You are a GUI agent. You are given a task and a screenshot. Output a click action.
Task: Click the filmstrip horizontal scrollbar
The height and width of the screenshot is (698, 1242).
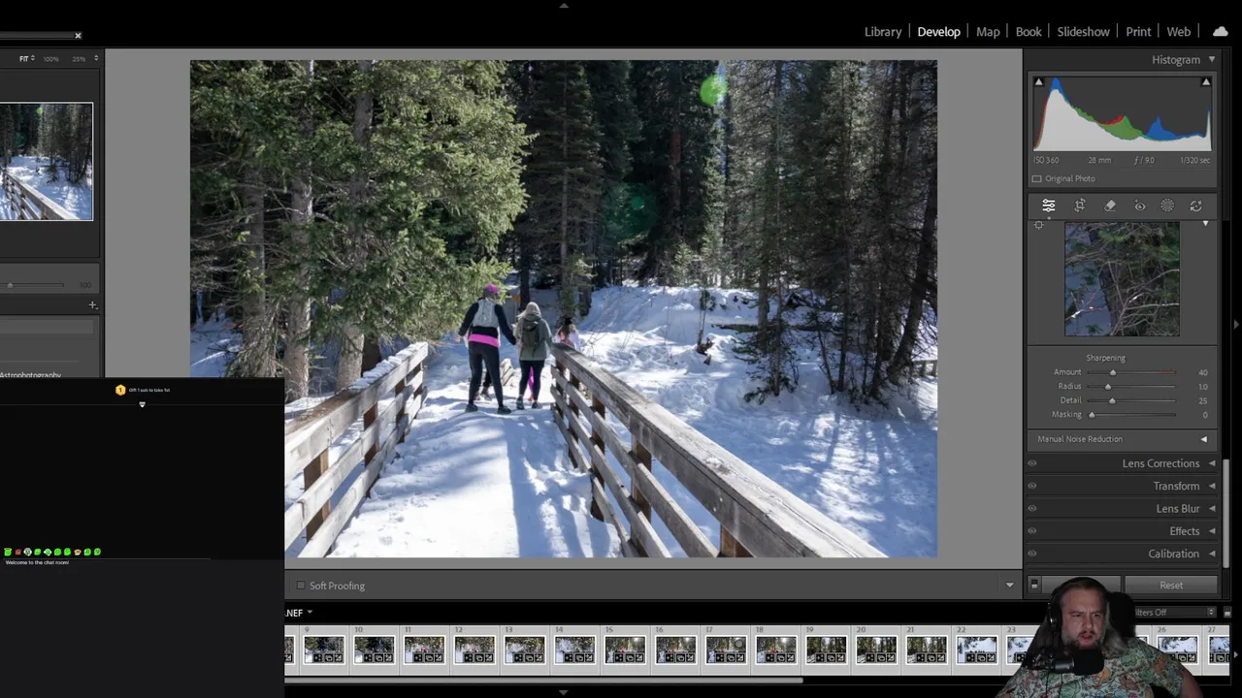click(x=543, y=680)
